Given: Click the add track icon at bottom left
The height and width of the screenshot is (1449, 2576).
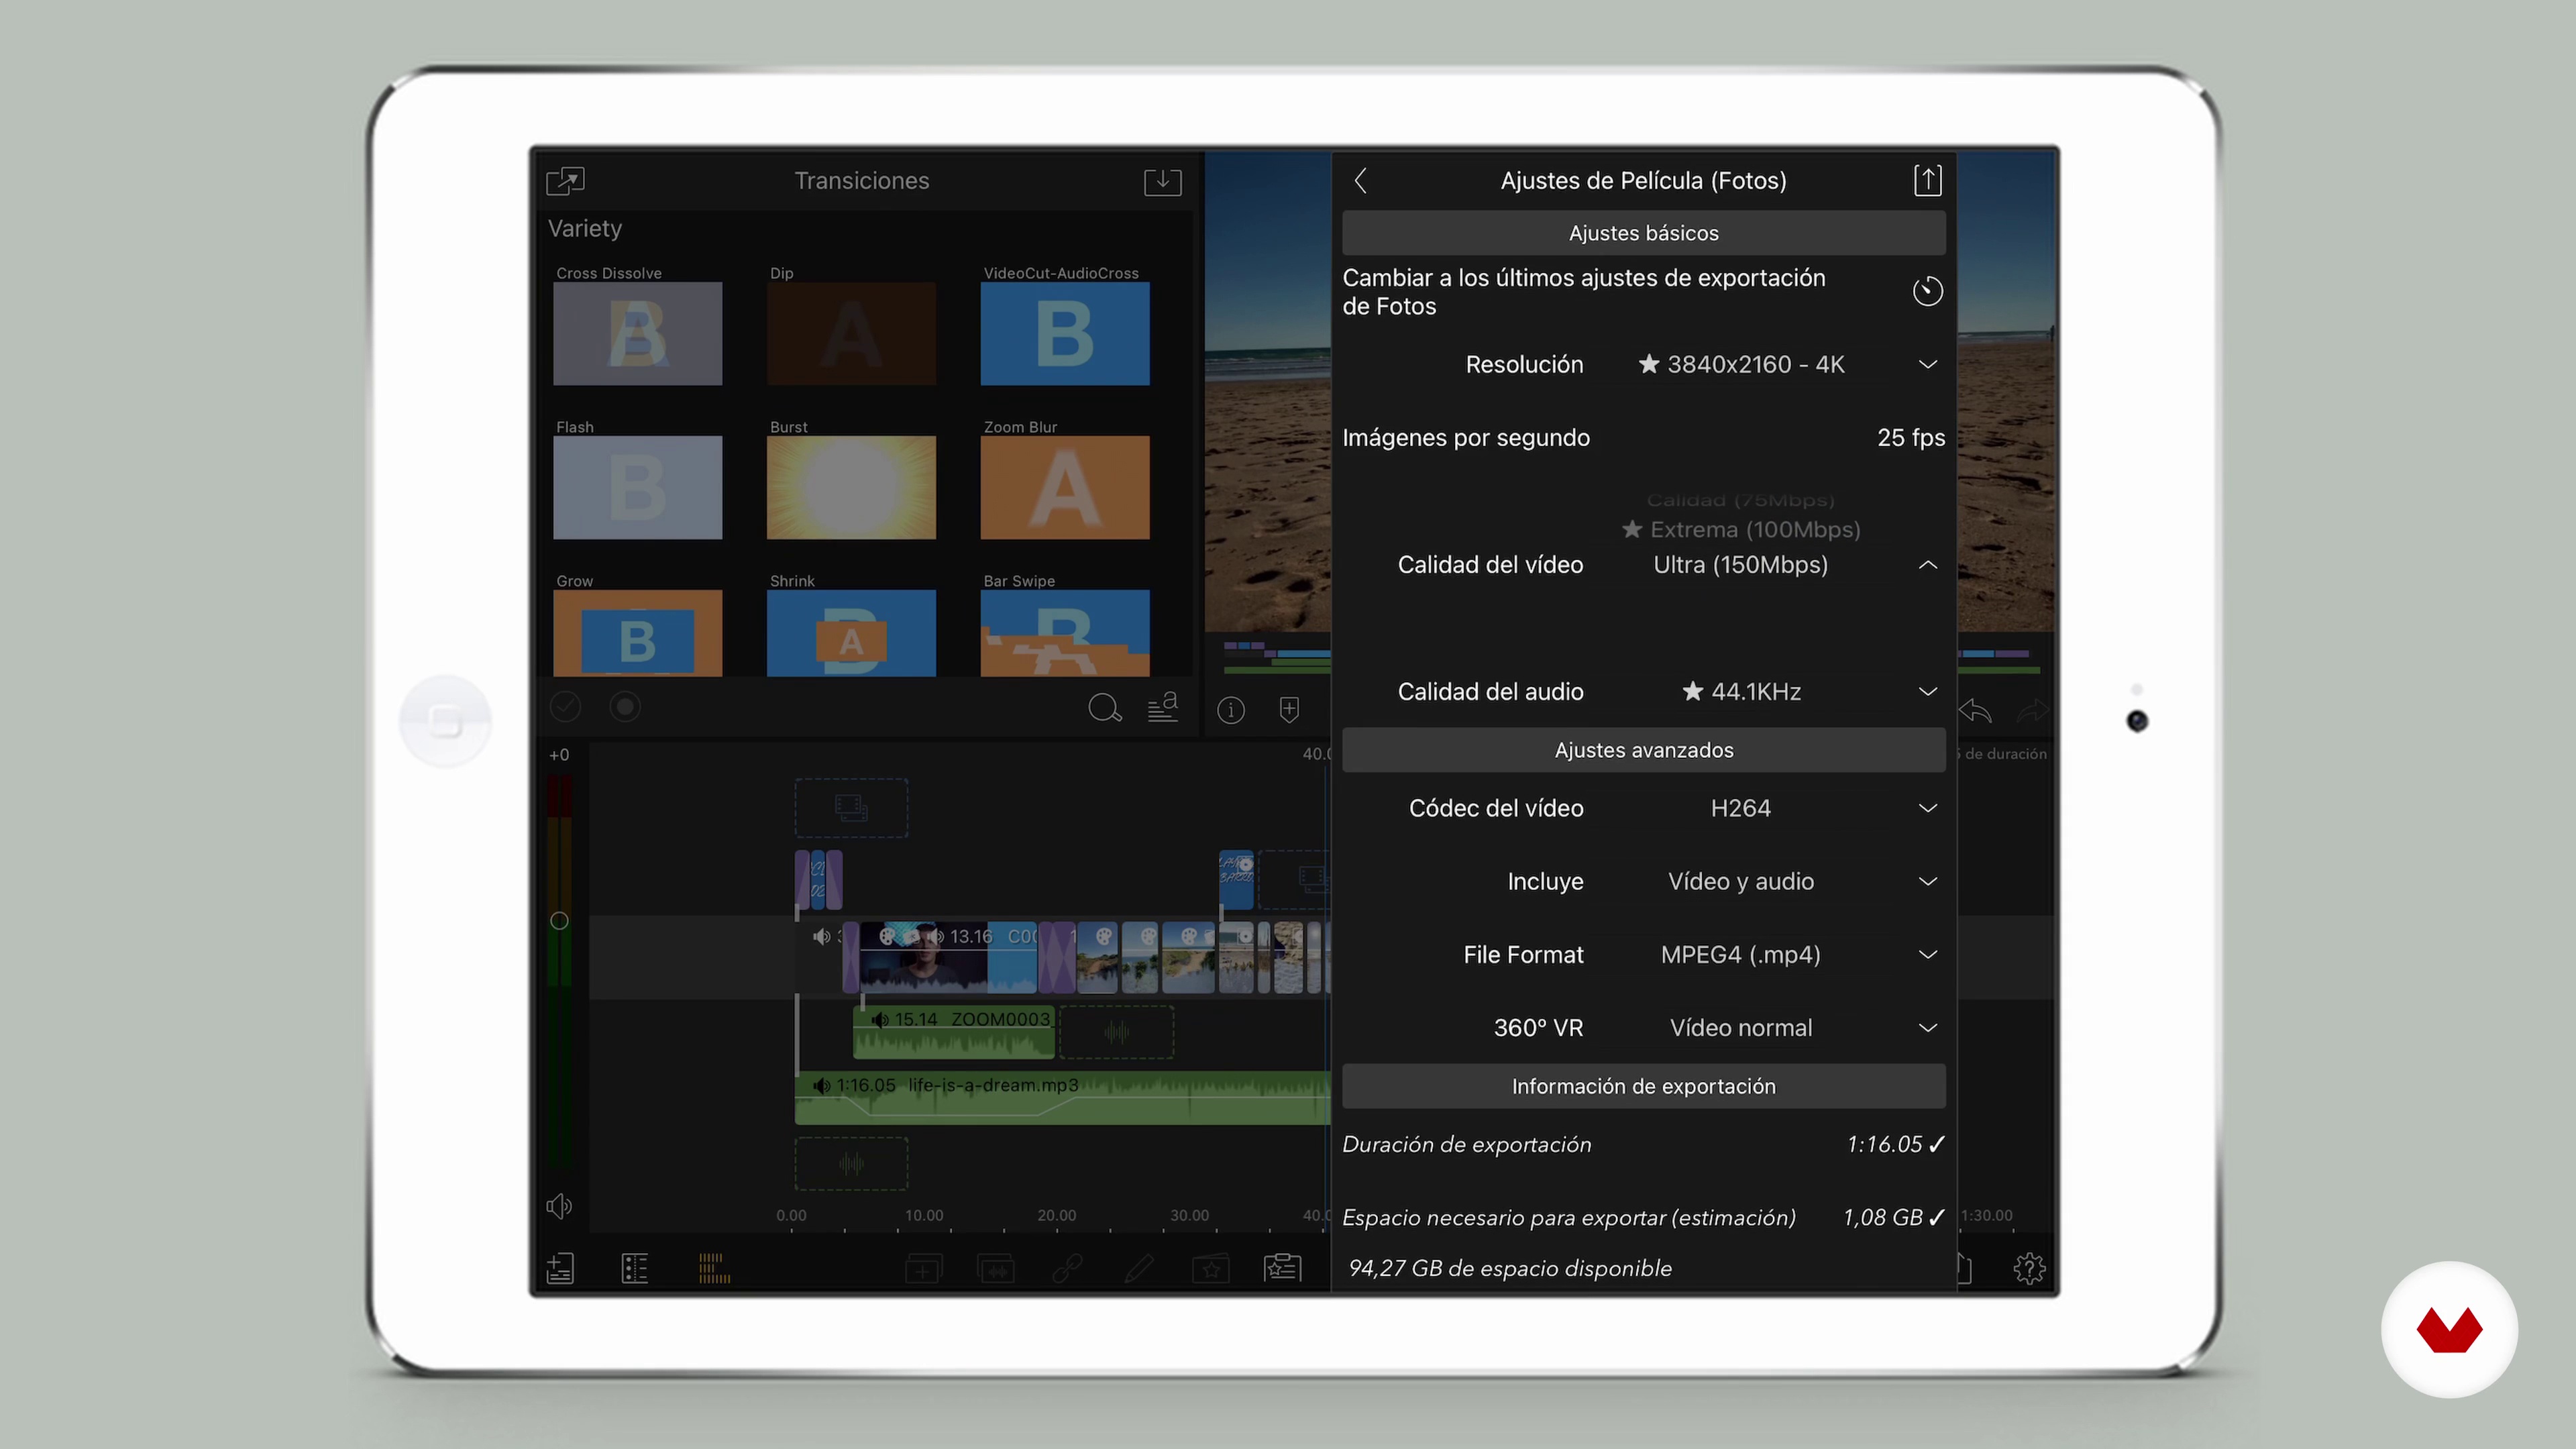Looking at the screenshot, I should coord(560,1268).
